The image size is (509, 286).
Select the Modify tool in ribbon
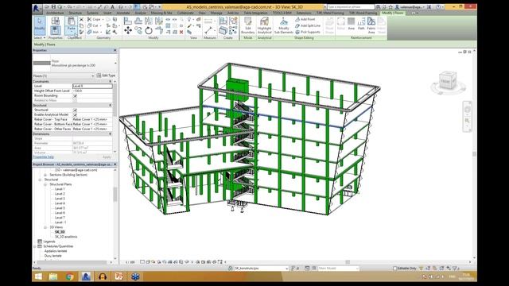40,25
